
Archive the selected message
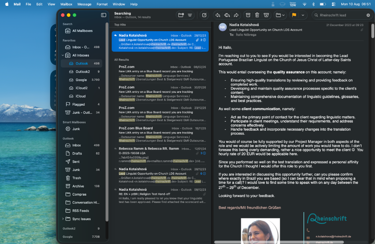(x=248, y=15)
